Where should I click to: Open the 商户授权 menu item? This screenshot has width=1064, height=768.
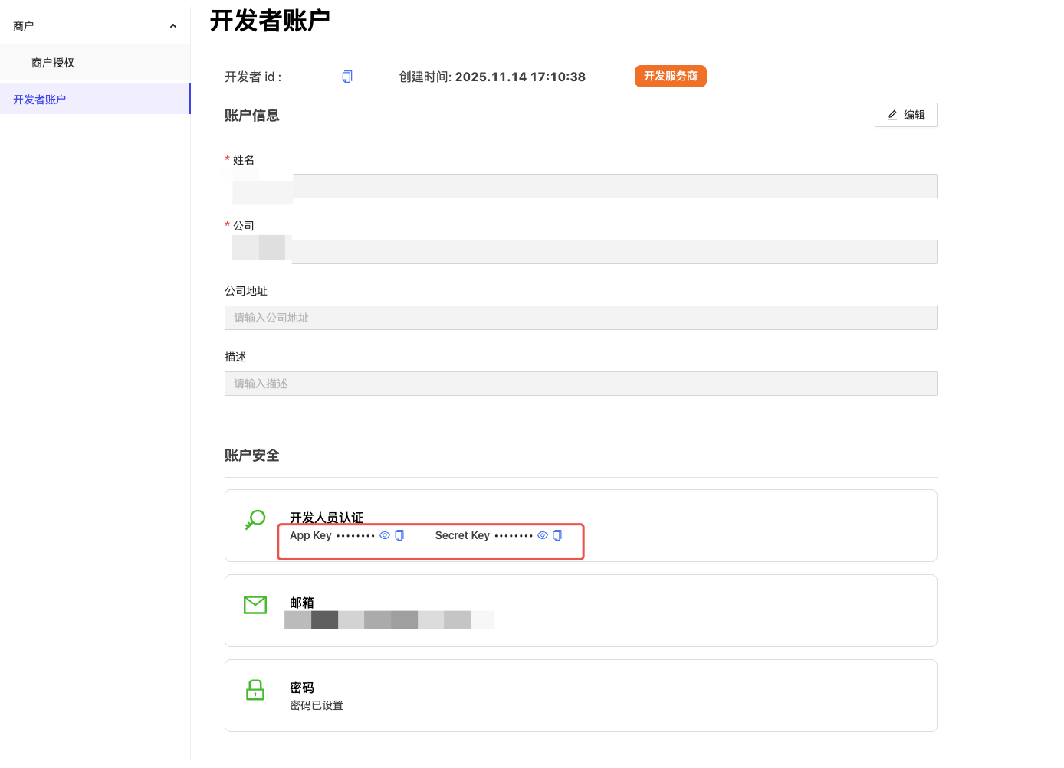95,63
